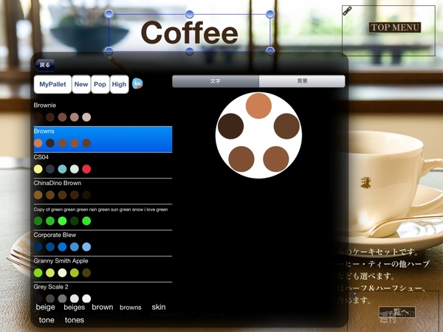Choose the Grey Scale 2 palette name
The height and width of the screenshot is (332, 443).
(x=51, y=287)
